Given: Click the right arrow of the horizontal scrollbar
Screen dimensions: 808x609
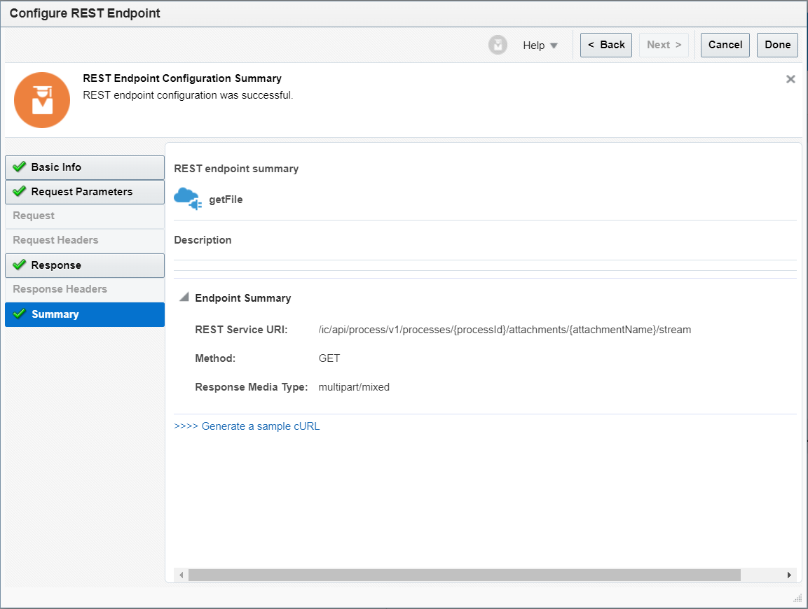Looking at the screenshot, I should click(x=790, y=575).
